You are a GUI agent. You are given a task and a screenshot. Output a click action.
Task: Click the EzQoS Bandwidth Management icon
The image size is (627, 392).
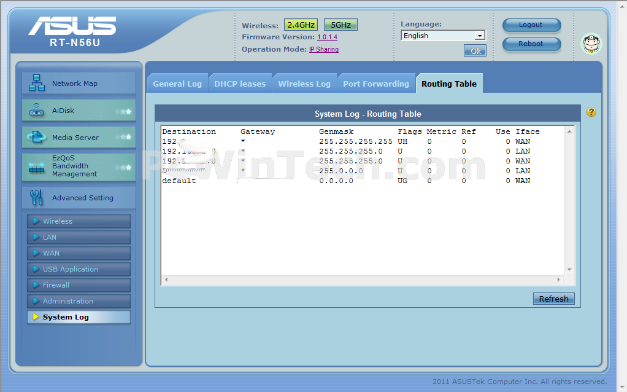tap(36, 167)
